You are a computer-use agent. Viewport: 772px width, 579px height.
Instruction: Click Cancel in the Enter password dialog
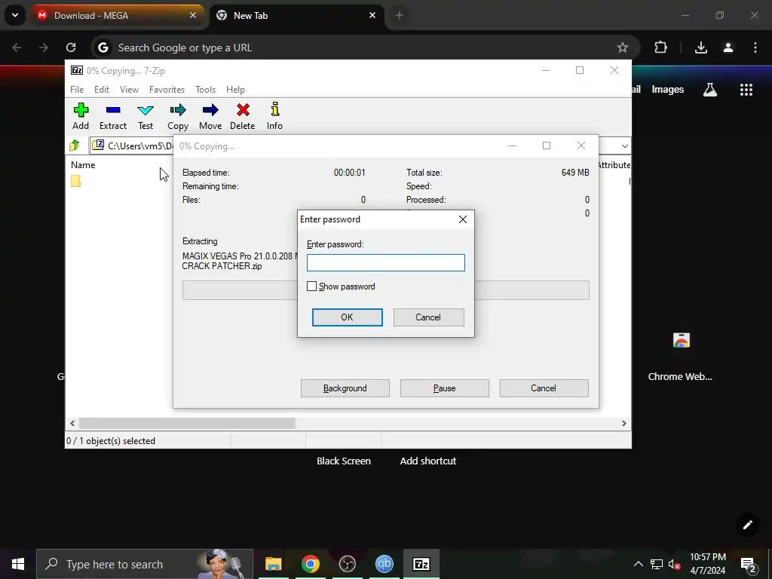coord(428,317)
